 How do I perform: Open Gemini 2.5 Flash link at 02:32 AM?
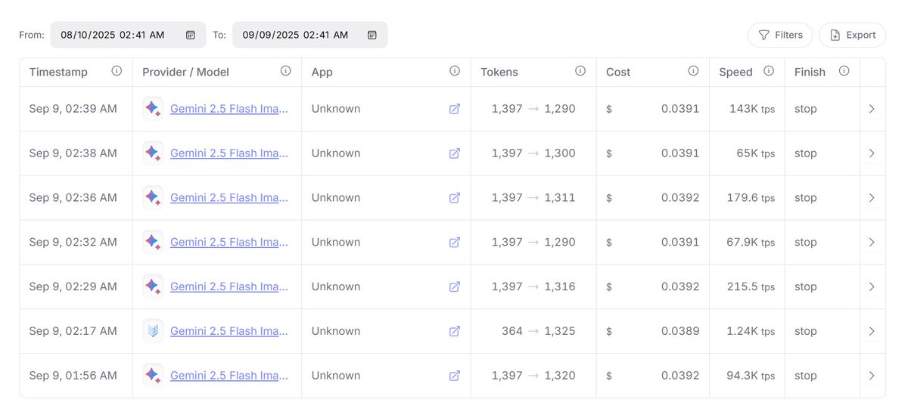[x=229, y=243]
